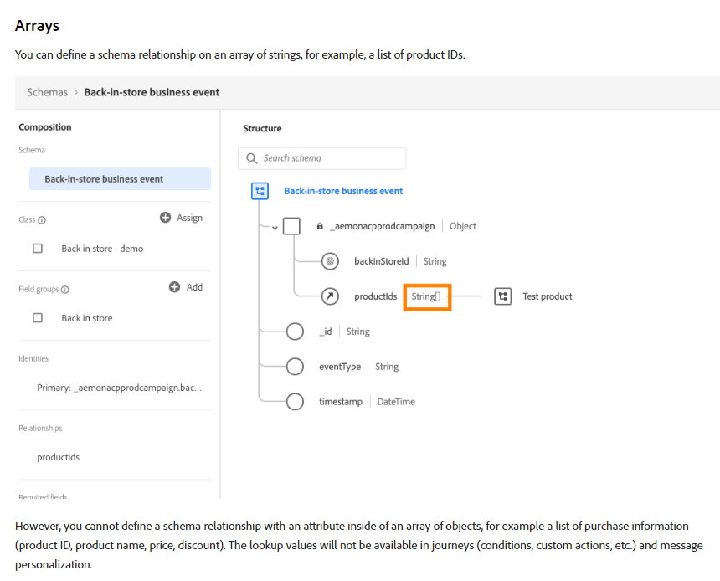This screenshot has height=581, width=720.
Task: Click the relationship arrow icon beside productIds
Action: pos(331,296)
